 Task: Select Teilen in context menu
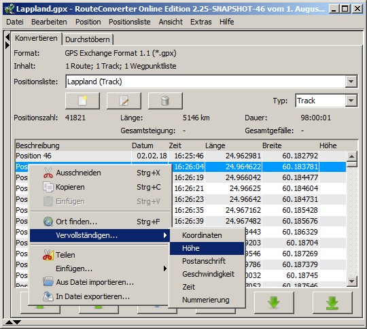[x=100, y=255]
